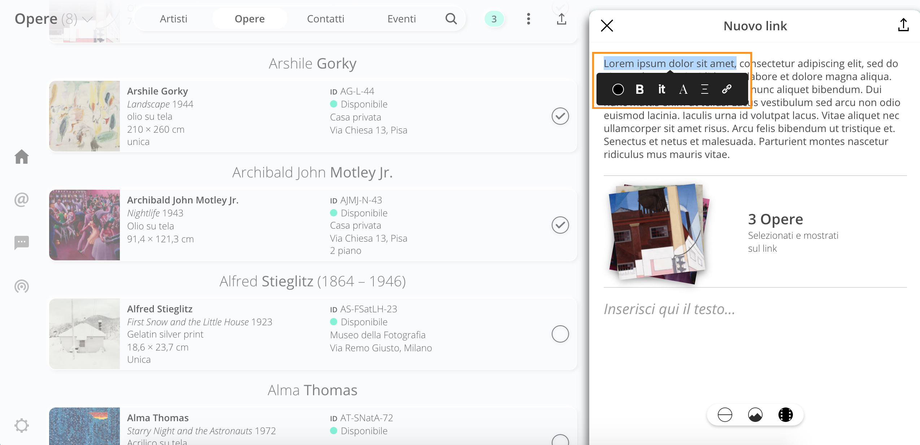
Task: Switch to the Eventi tab
Action: [402, 19]
